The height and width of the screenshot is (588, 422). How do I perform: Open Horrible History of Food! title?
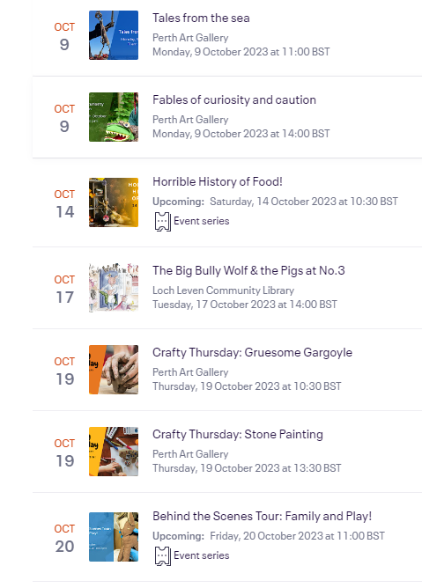point(218,182)
